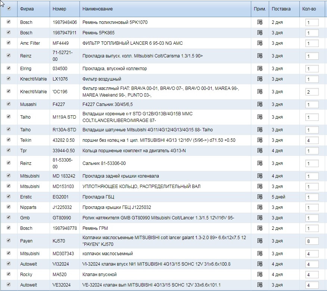Select part number 'VI32024'

(x=61, y=264)
